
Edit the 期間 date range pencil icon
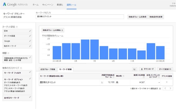click(30, 57)
